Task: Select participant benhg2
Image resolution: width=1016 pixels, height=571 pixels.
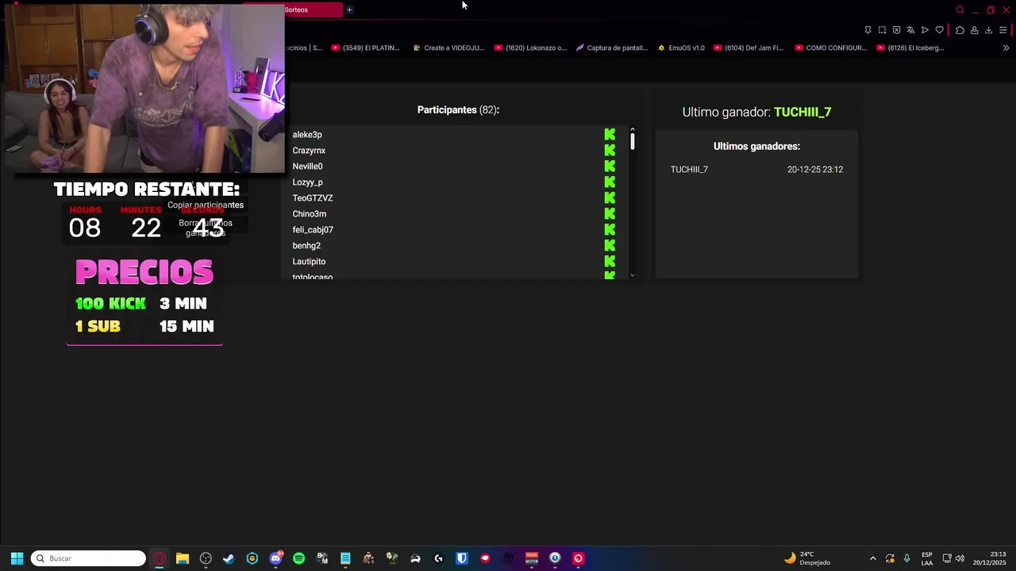Action: pos(306,246)
